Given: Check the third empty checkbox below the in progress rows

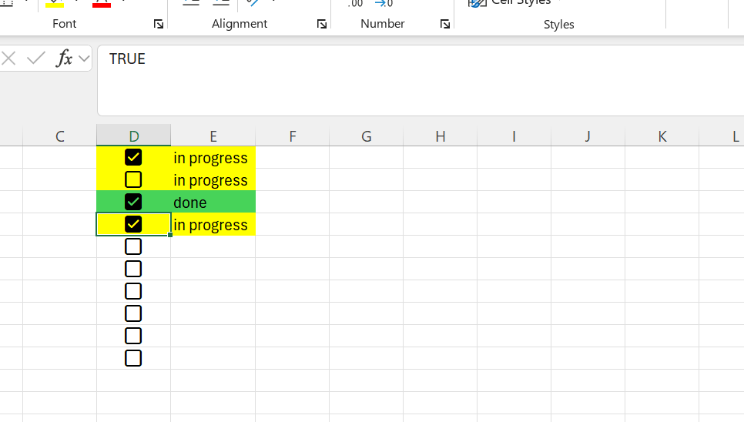Looking at the screenshot, I should click(133, 291).
